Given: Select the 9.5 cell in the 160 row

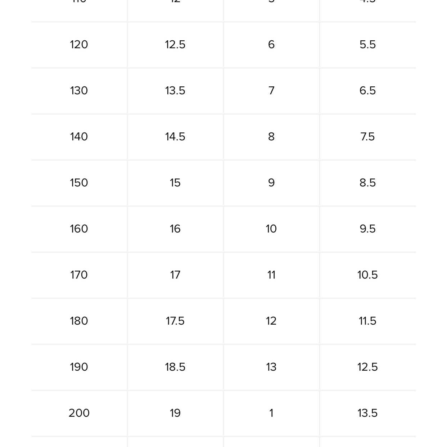Looking at the screenshot, I should coord(367,229).
